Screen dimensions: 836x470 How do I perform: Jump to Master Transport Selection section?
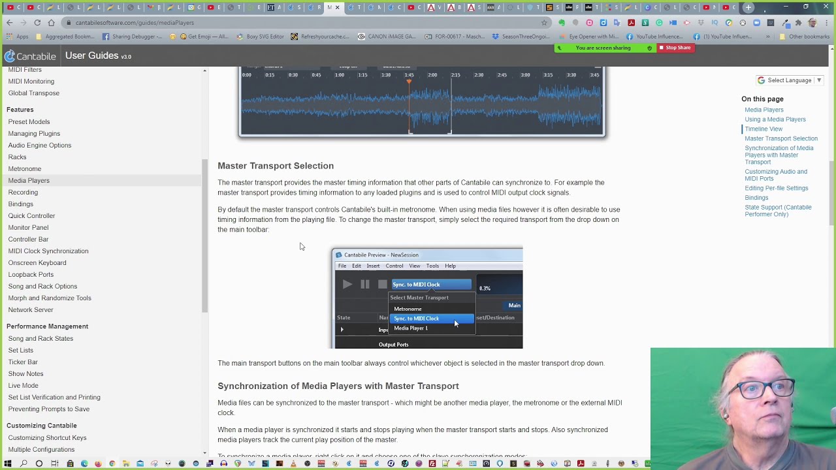[x=781, y=138]
